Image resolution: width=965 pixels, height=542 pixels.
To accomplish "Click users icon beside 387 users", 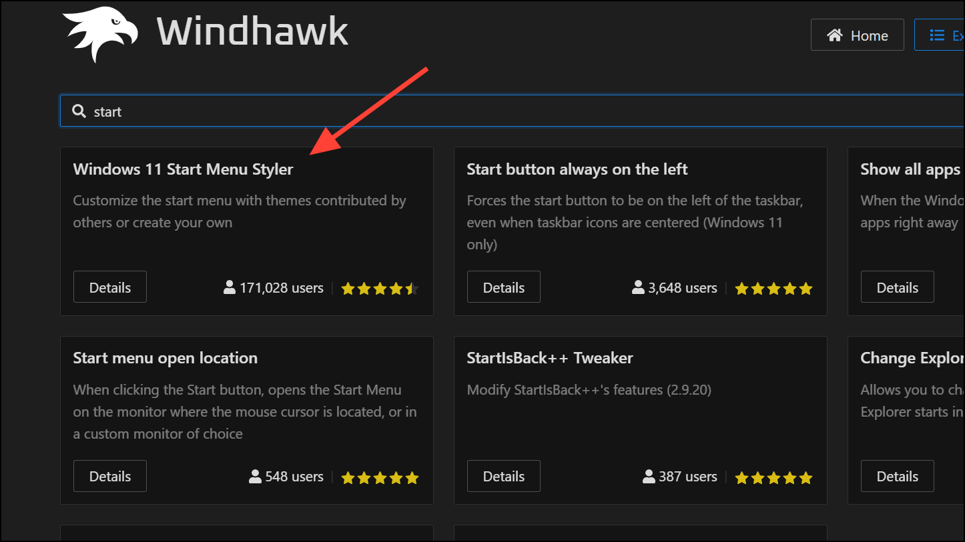I will (x=649, y=477).
